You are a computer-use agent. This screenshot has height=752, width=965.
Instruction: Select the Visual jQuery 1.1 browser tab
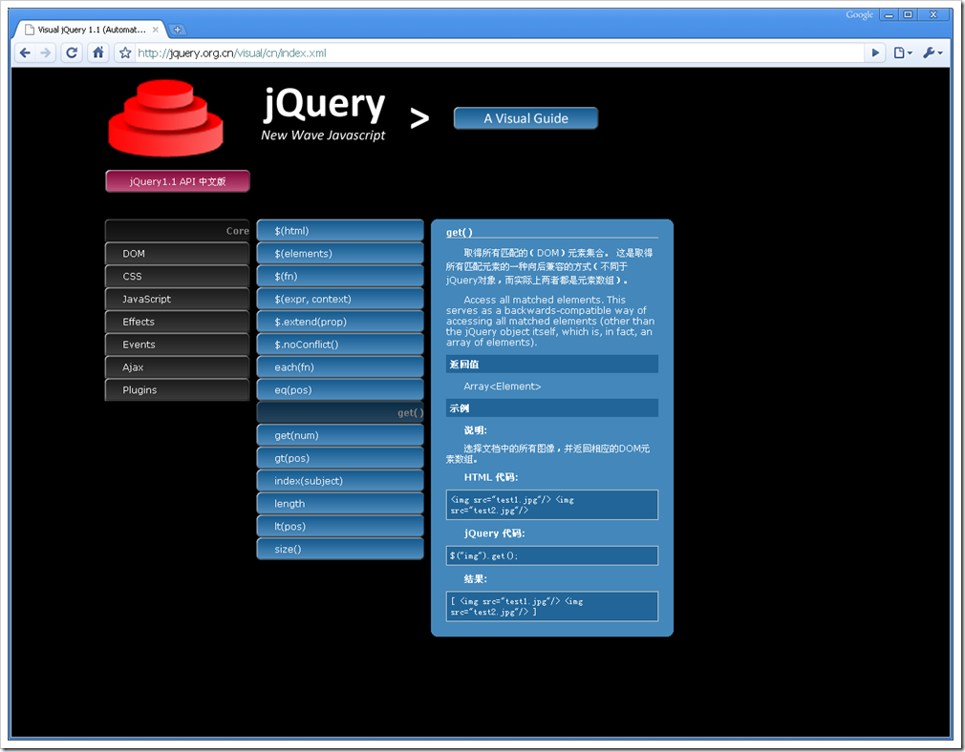91,30
